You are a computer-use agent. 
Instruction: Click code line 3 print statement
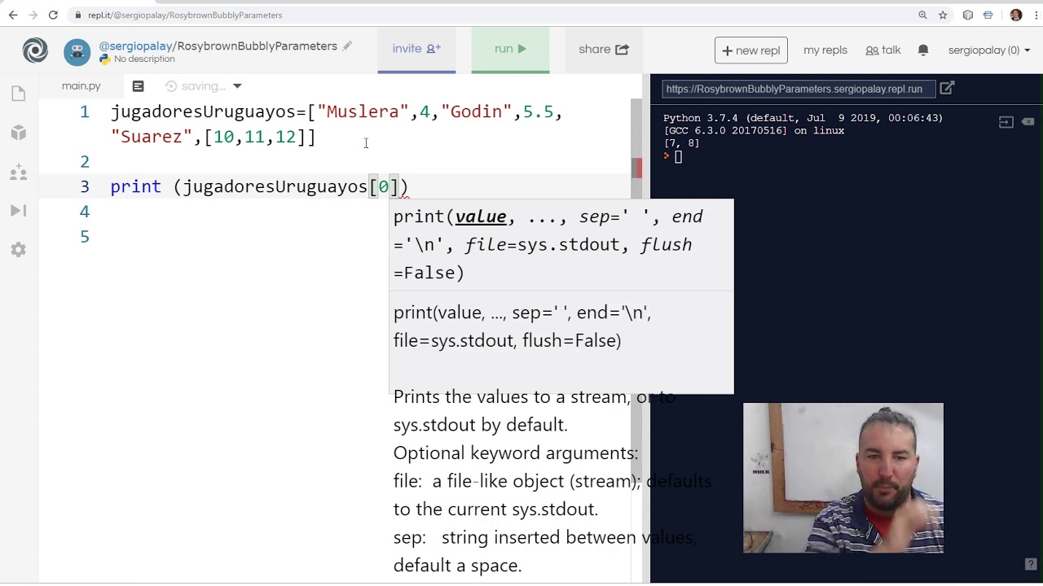pos(259,187)
